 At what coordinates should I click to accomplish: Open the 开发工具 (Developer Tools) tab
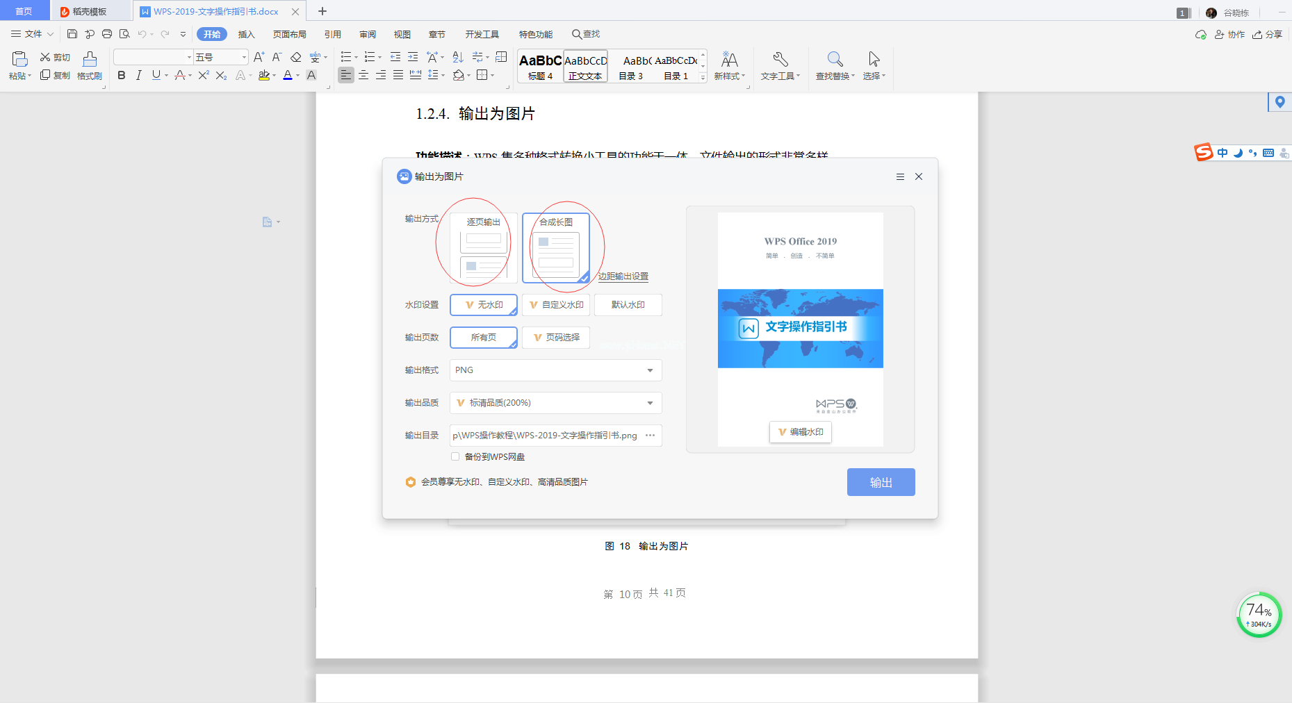pyautogui.click(x=482, y=34)
